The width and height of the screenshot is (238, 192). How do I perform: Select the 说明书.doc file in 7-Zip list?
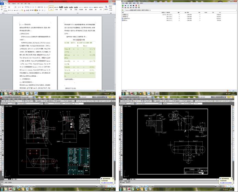coord(124,20)
